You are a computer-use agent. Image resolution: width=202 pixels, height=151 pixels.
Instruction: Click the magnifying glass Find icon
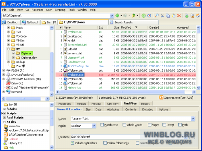pos(157,16)
